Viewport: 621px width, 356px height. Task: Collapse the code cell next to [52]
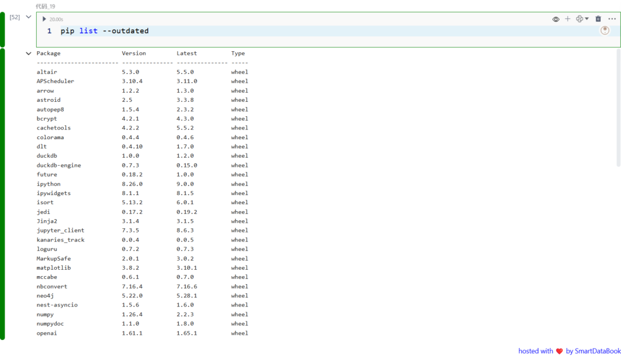pyautogui.click(x=29, y=17)
